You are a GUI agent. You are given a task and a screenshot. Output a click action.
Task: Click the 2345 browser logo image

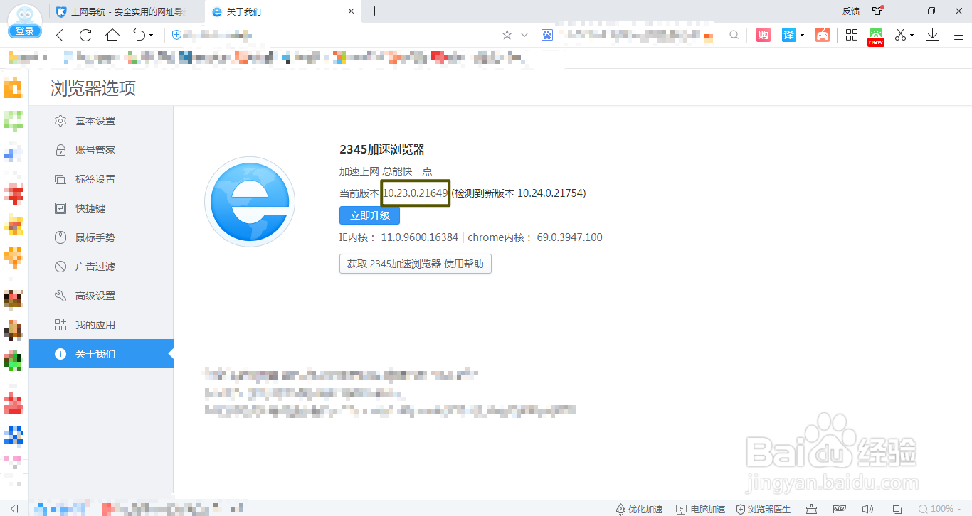coord(250,202)
